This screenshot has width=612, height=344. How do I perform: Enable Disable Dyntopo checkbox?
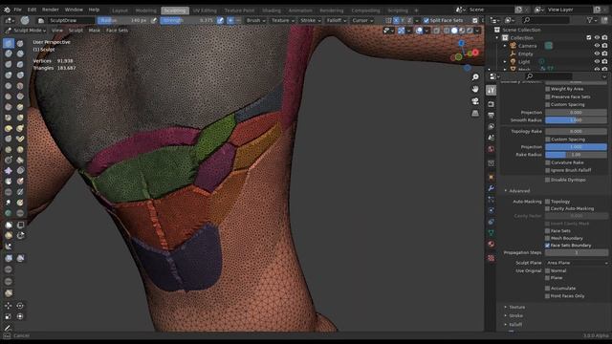click(548, 180)
